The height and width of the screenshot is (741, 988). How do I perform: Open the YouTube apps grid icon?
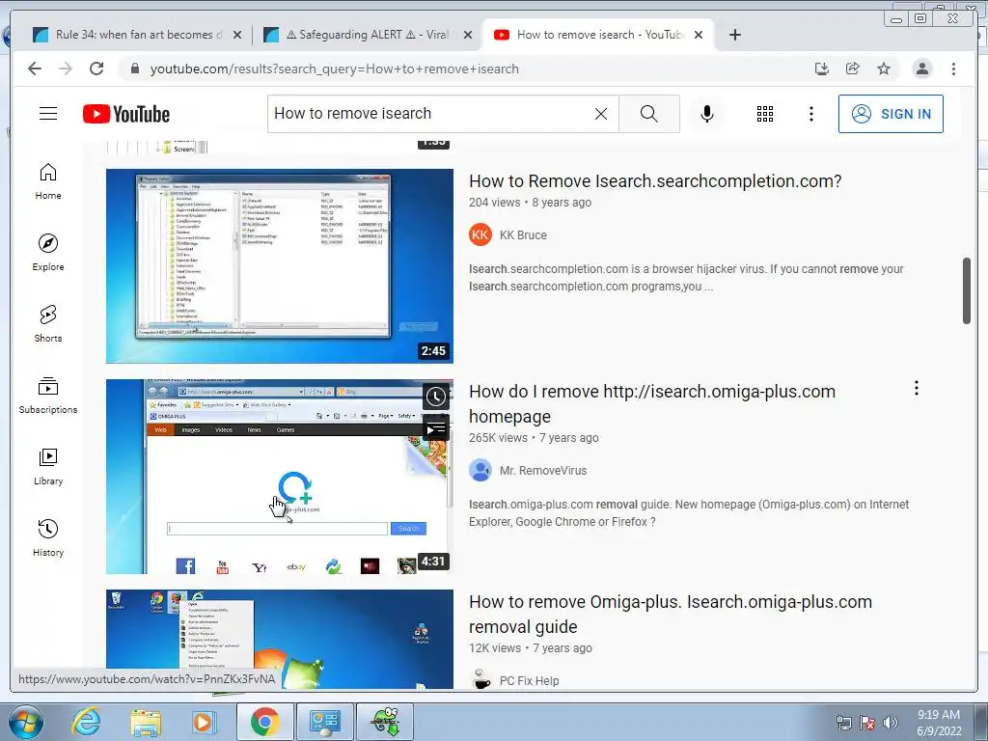[x=765, y=114]
